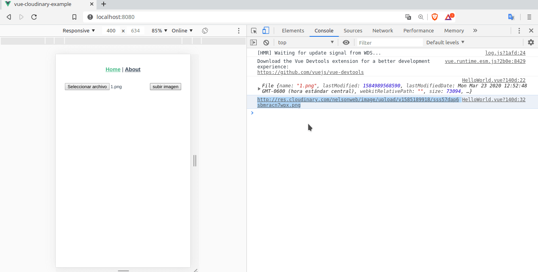Open the Online throttling selector
The image size is (538, 272).
coord(182,30)
